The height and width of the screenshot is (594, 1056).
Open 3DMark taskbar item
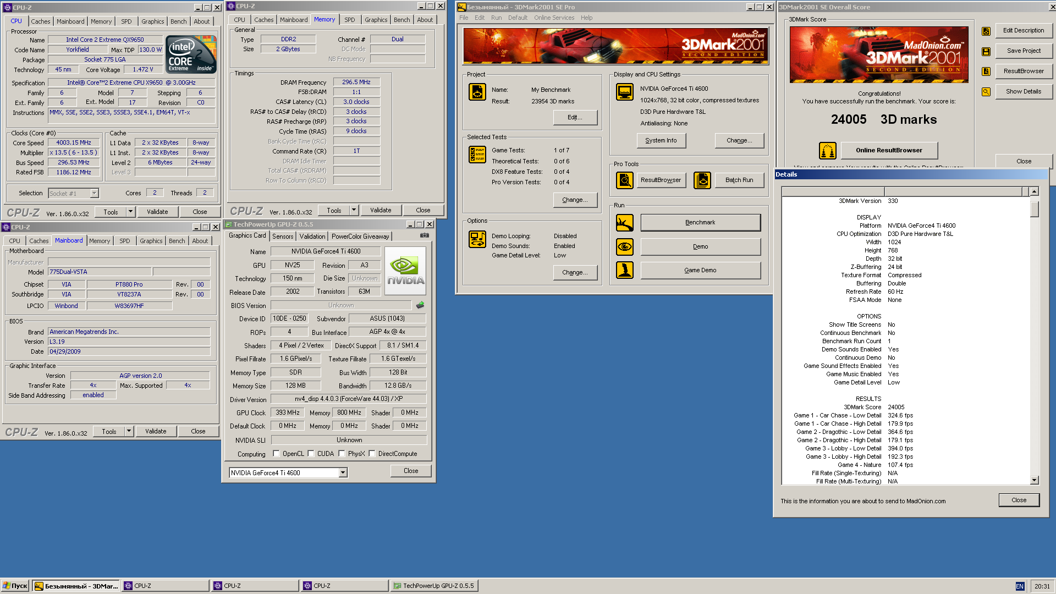76,586
